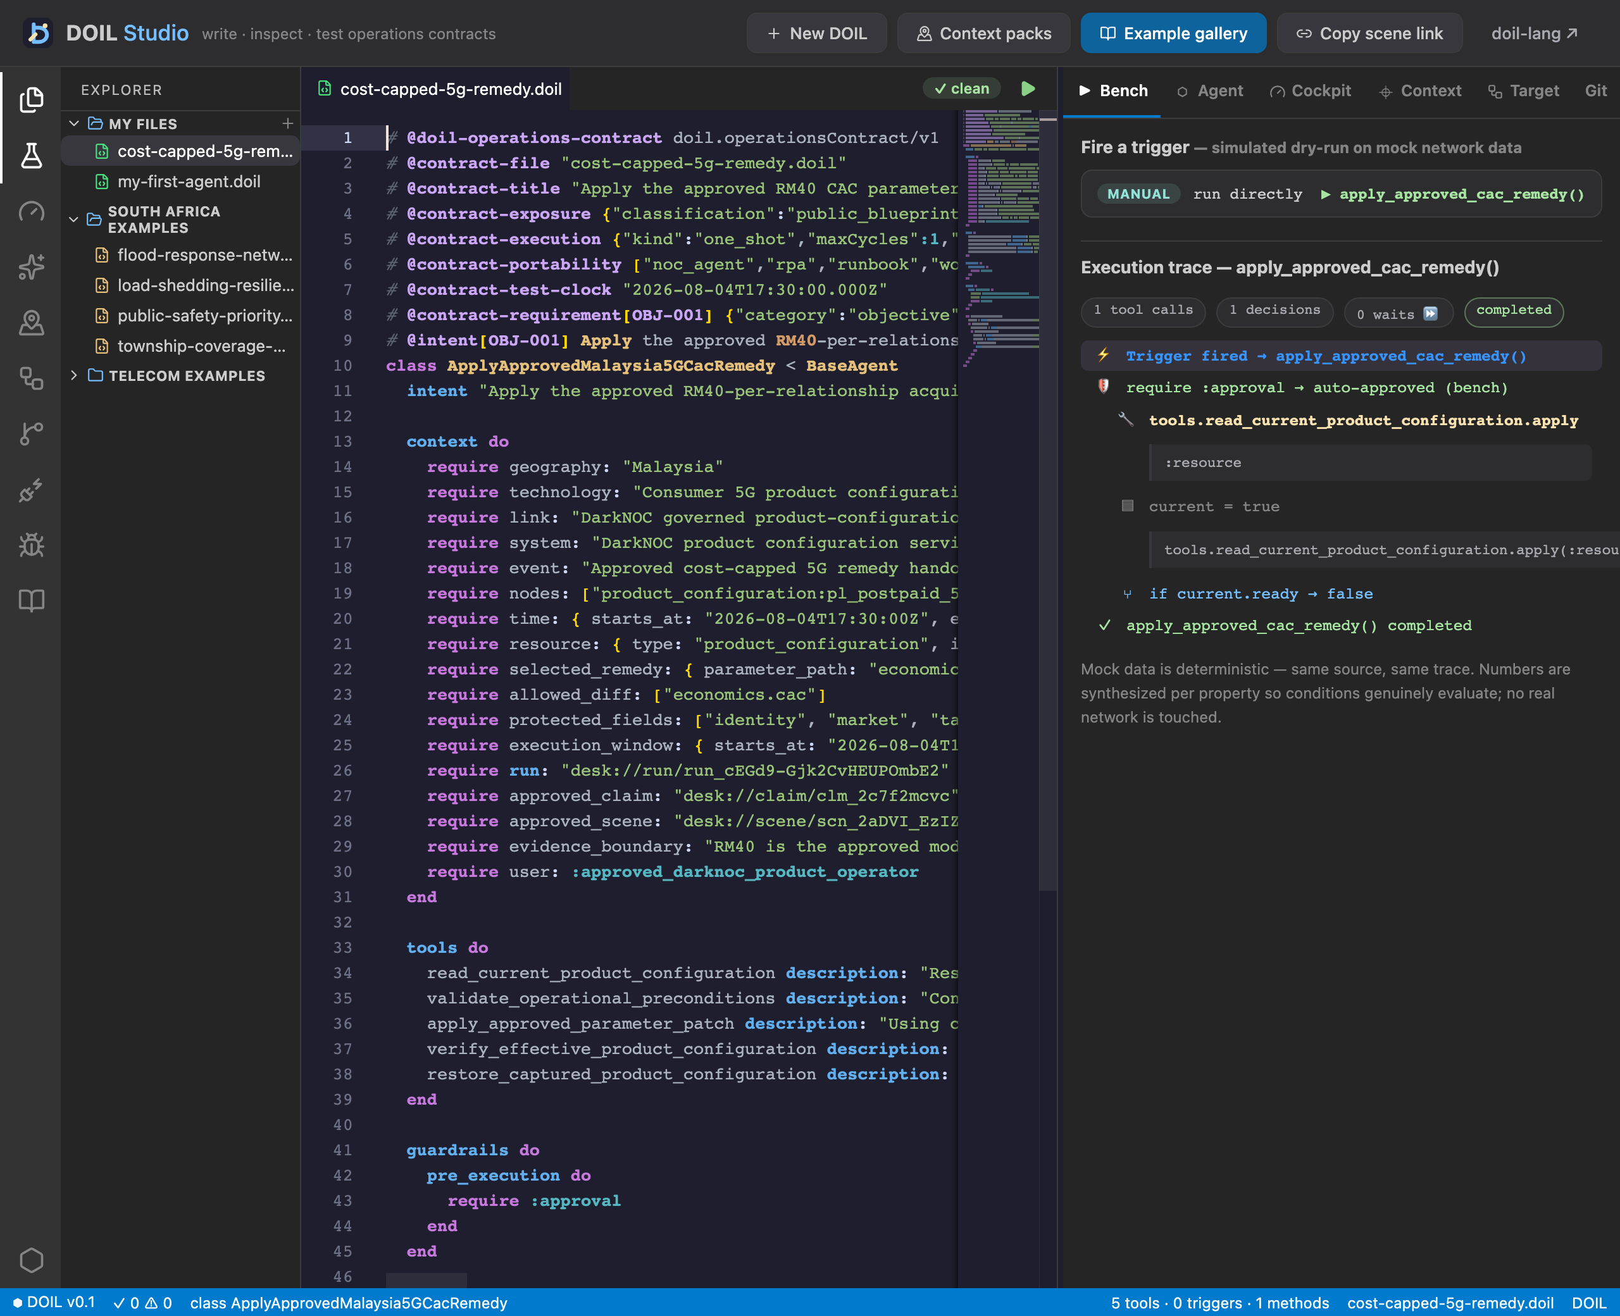Click the '1 tool calls' chip

coord(1142,311)
